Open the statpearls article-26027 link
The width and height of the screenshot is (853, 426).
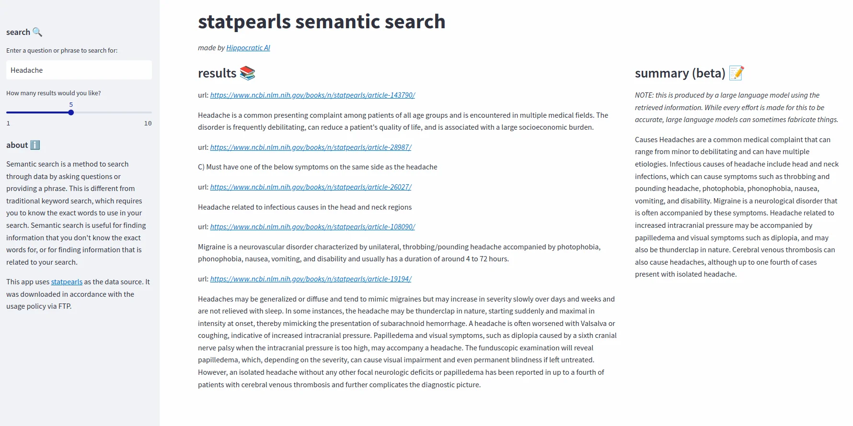(311, 187)
